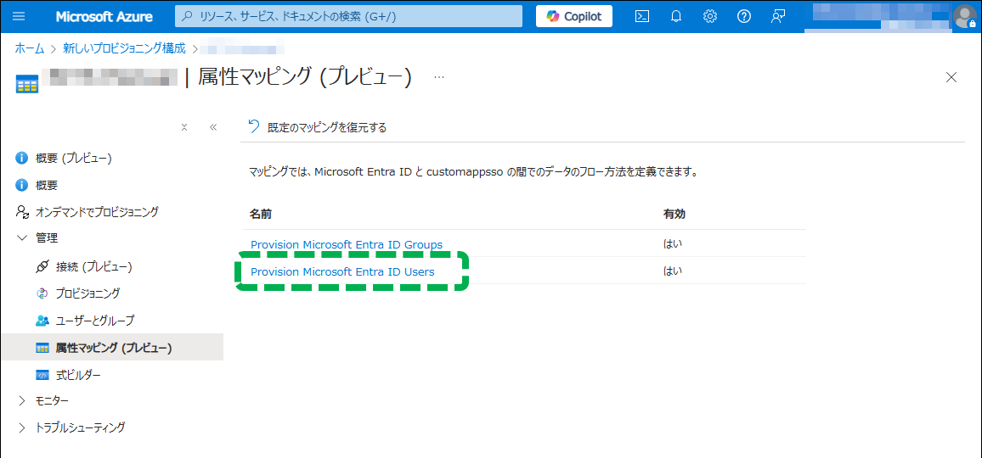The width and height of the screenshot is (982, 458).
Task: Click はい value in Groups row
Action: [673, 243]
